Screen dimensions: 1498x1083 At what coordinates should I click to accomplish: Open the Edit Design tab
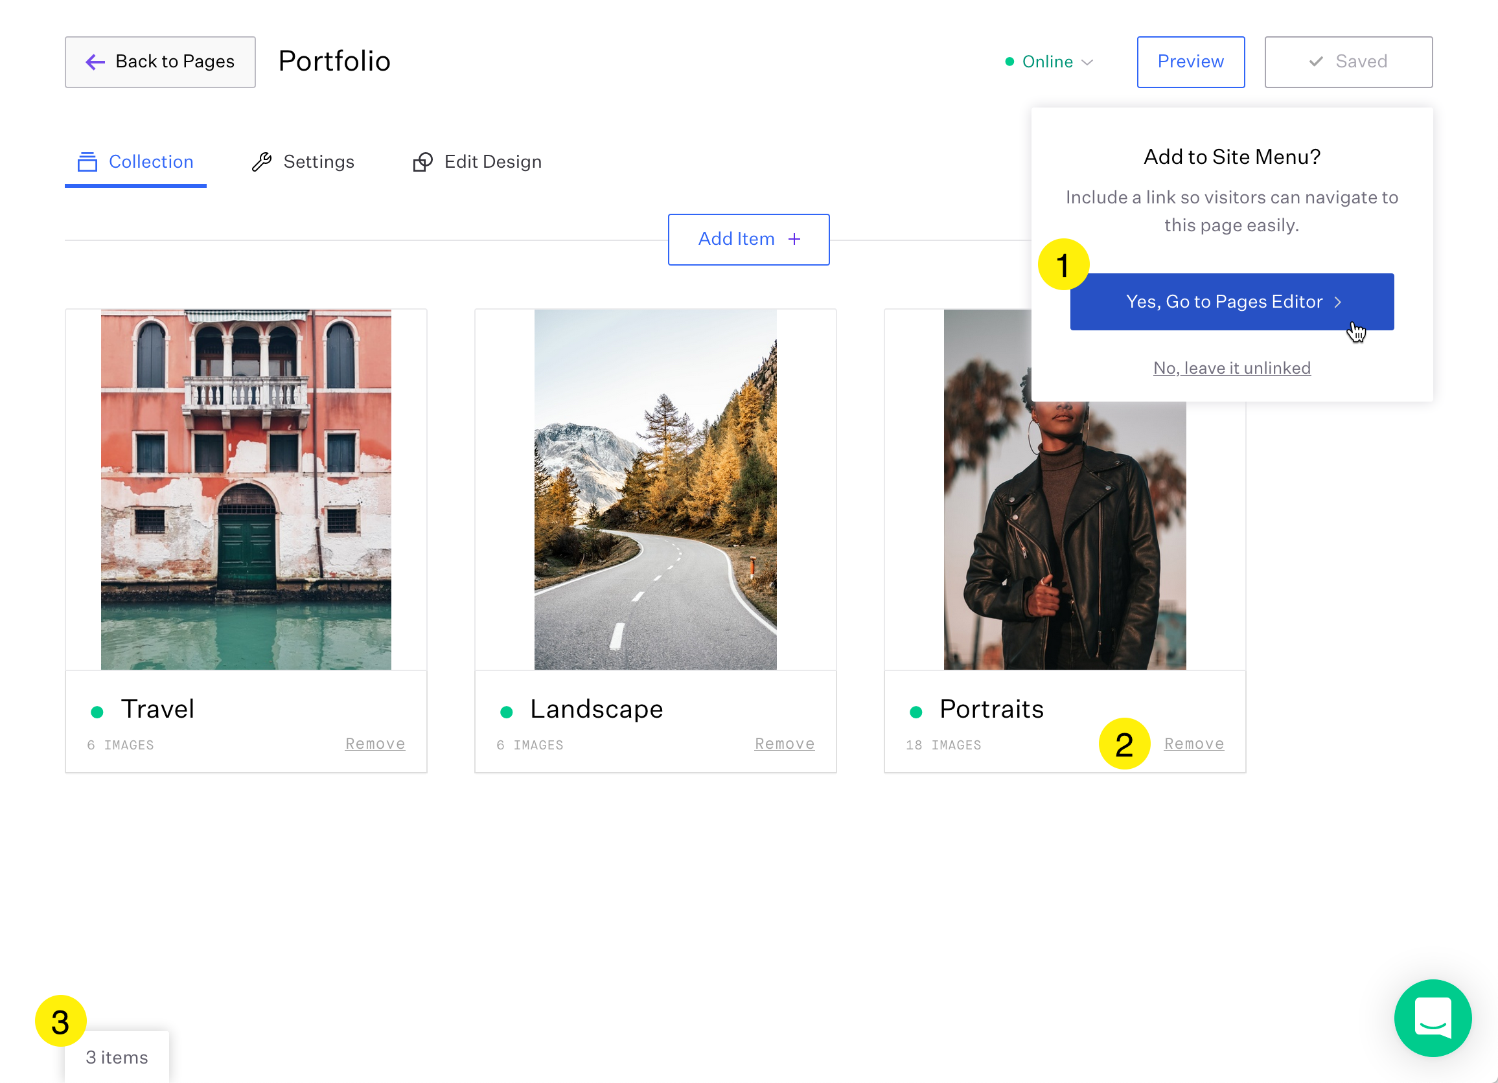pos(492,162)
